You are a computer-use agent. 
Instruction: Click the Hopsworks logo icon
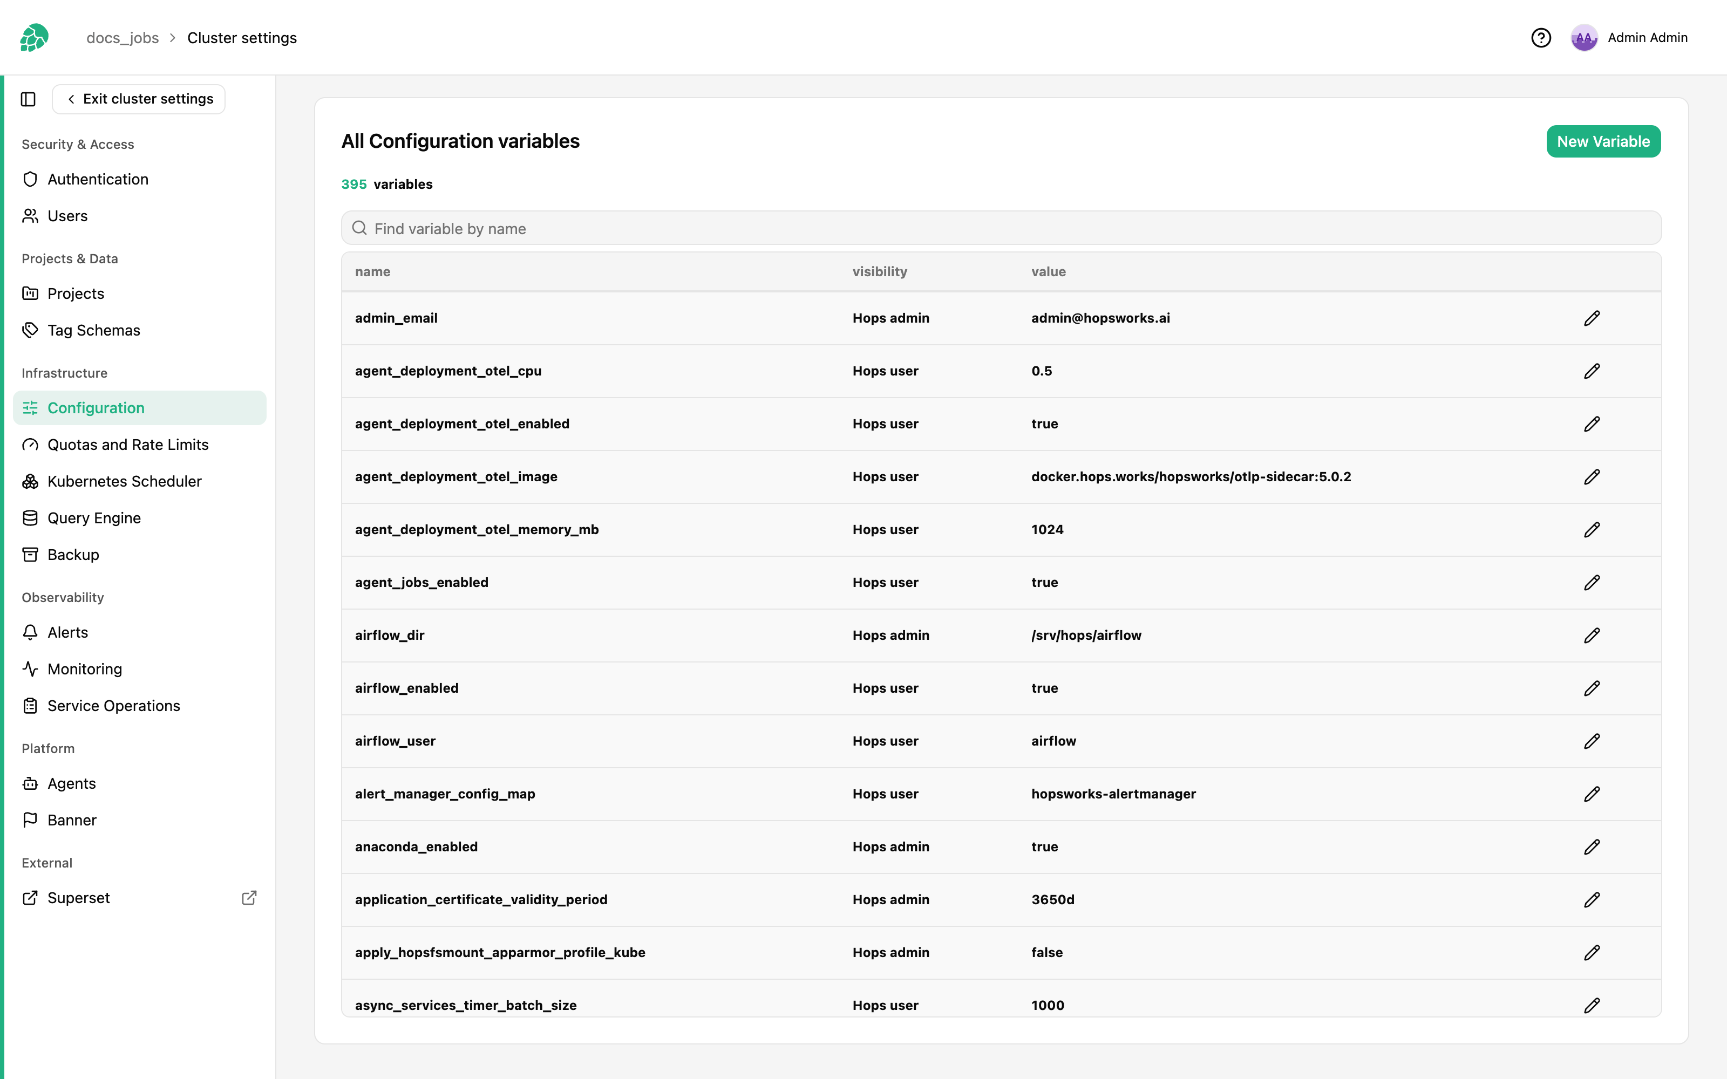click(x=34, y=38)
